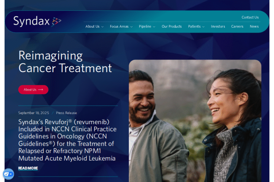274x182 pixels.
Task: Click the Press Release category label
Action: 66,113
